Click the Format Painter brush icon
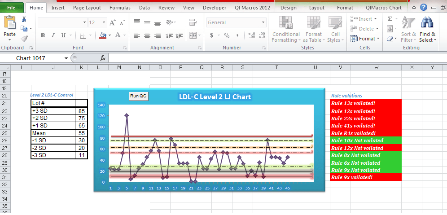 pos(24,38)
